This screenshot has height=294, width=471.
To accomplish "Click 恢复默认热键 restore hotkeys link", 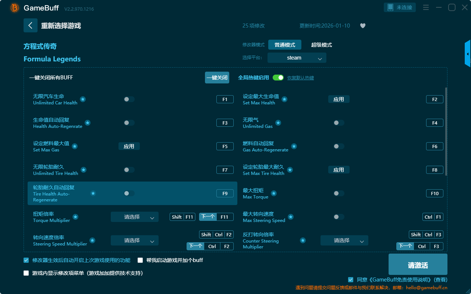I will click(300, 78).
